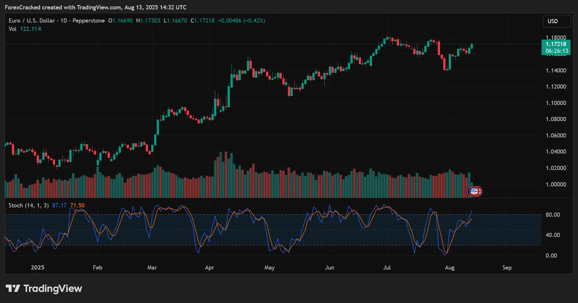Click the high price H1.17303 in legend

coord(148,20)
